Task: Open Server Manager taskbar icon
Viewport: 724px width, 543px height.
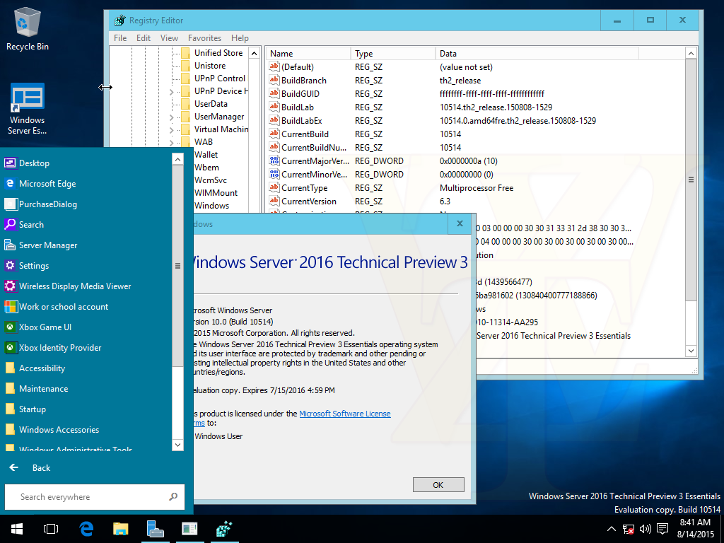Action: (x=155, y=529)
